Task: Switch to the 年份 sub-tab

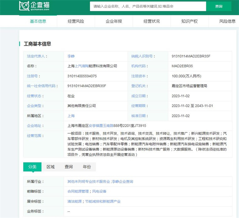Action: (87, 167)
